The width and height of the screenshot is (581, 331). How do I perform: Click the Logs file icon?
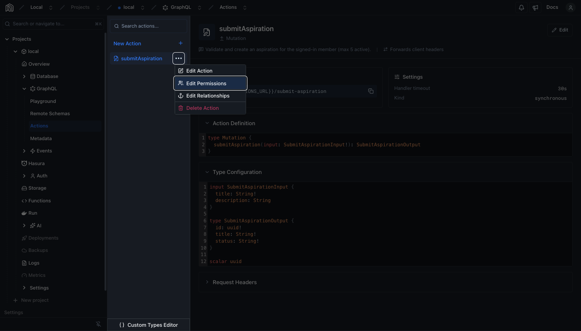24,263
